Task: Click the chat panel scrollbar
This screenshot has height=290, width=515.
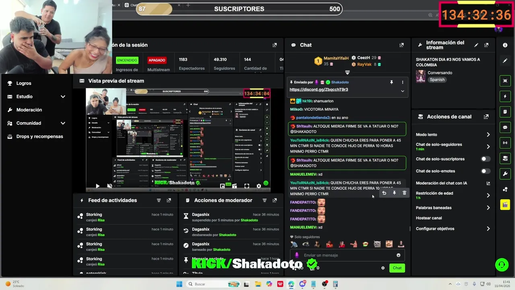Action: (x=410, y=228)
